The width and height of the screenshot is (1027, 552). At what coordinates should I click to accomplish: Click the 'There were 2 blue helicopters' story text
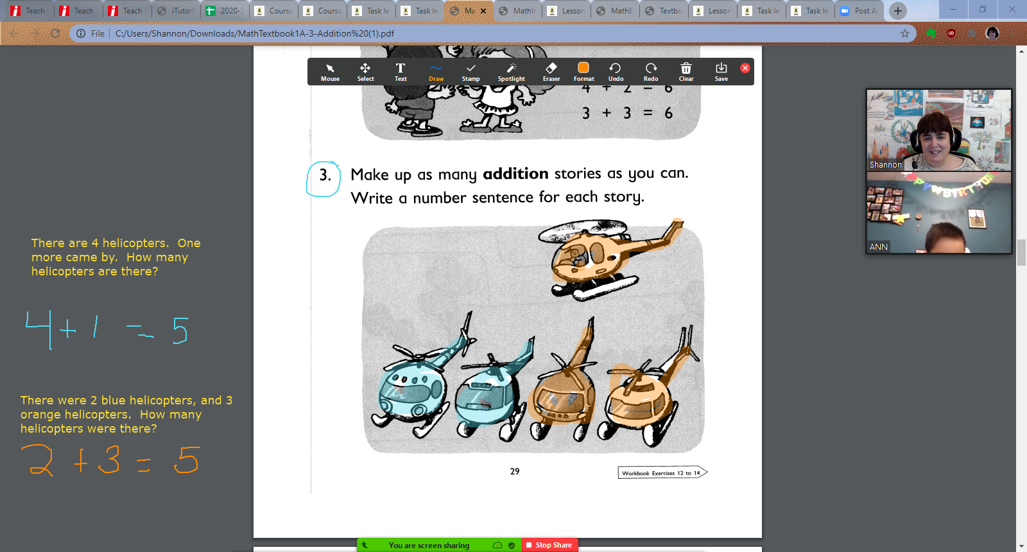point(126,414)
